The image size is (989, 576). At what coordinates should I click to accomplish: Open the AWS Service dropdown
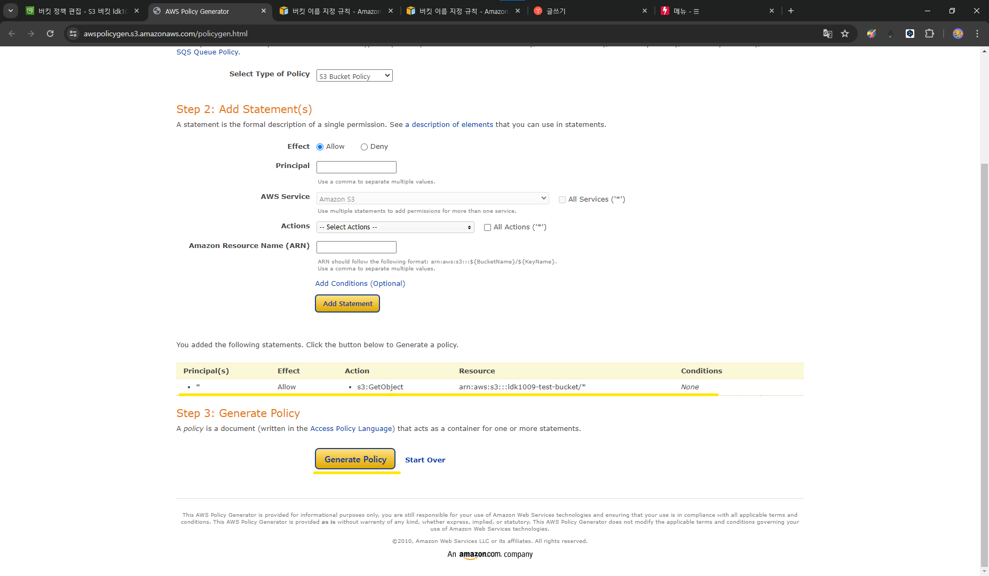pos(432,198)
